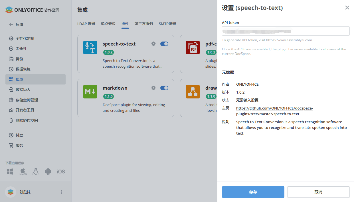The width and height of the screenshot is (354, 202).
Task: Open 个性化定制 settings gear icon
Action: point(11,38)
